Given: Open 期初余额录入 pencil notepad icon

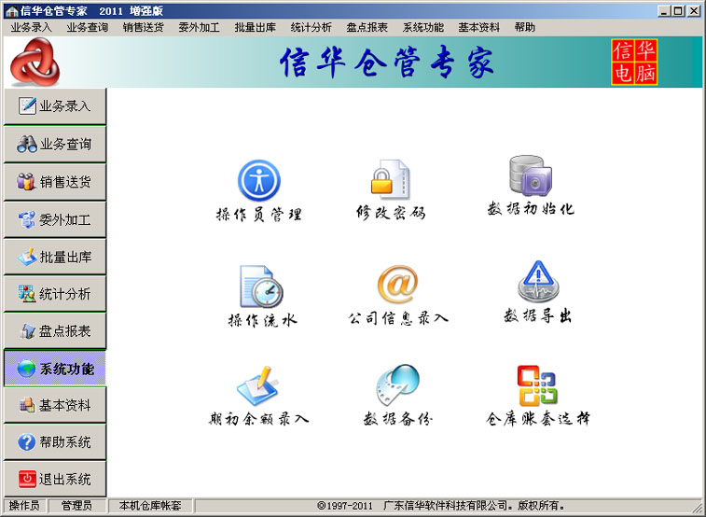Looking at the screenshot, I should click(x=258, y=386).
